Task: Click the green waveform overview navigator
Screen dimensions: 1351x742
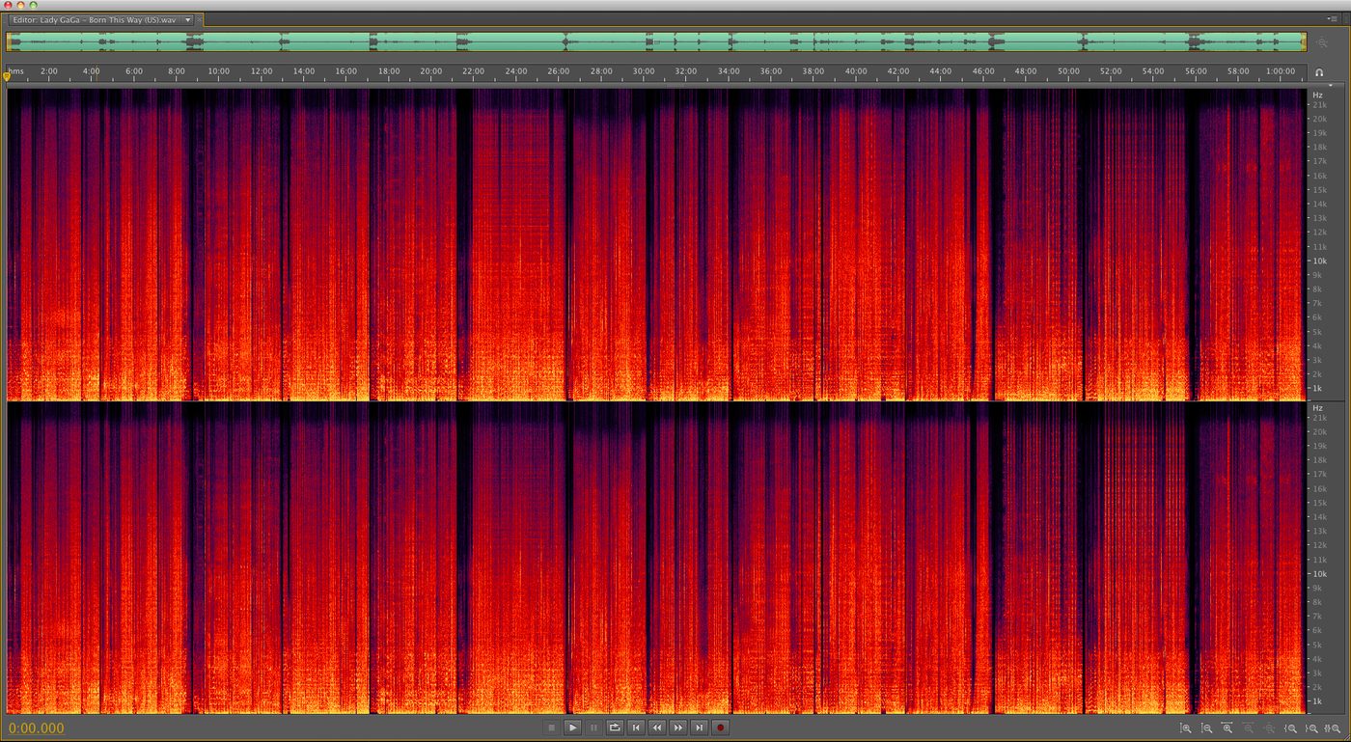Action: (656, 42)
